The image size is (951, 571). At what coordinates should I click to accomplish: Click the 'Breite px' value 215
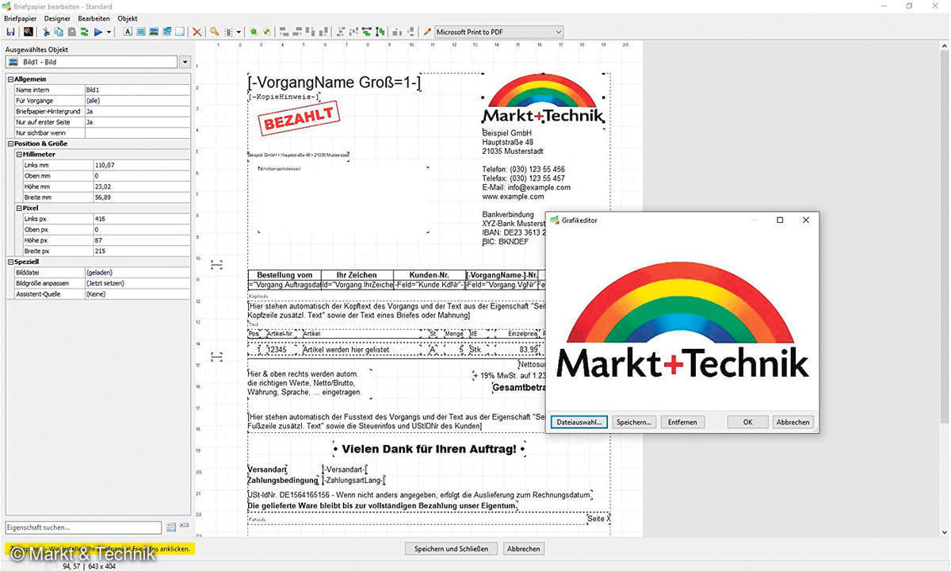coord(142,251)
